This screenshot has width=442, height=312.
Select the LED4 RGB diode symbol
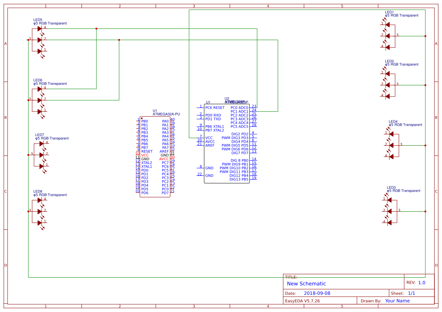click(391, 145)
